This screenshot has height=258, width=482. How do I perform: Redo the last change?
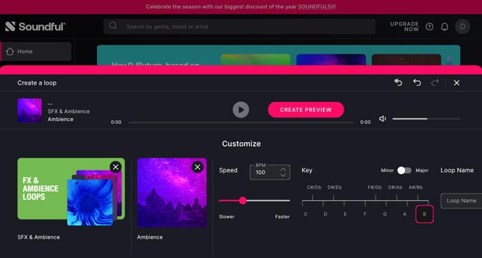point(435,83)
